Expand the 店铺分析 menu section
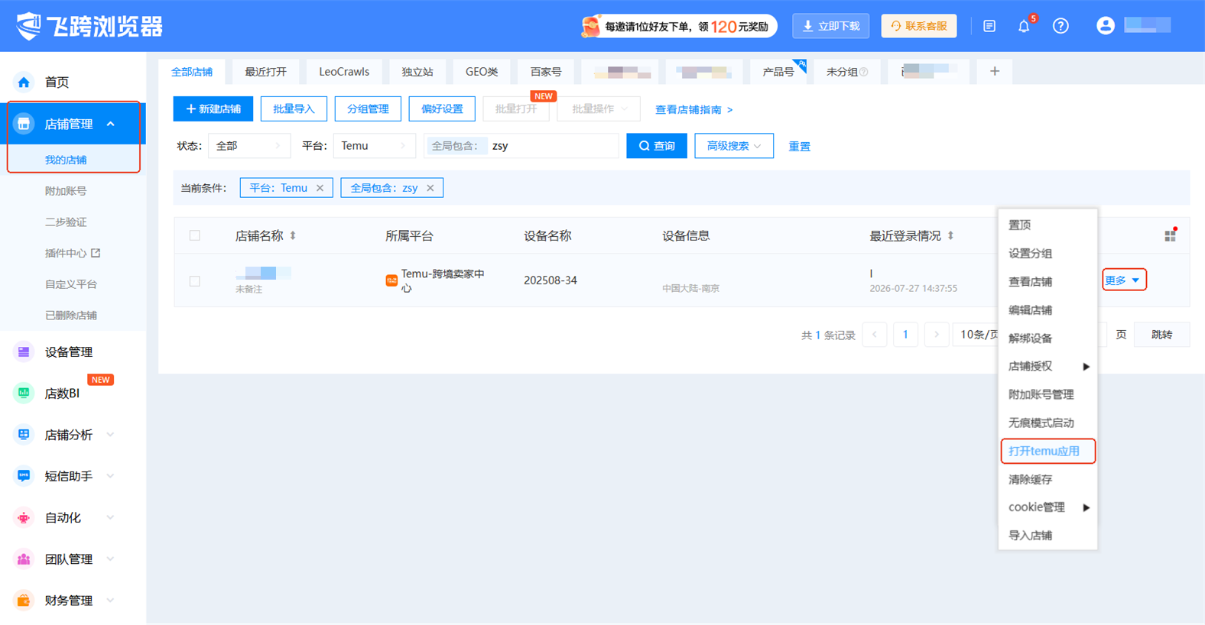 111,434
